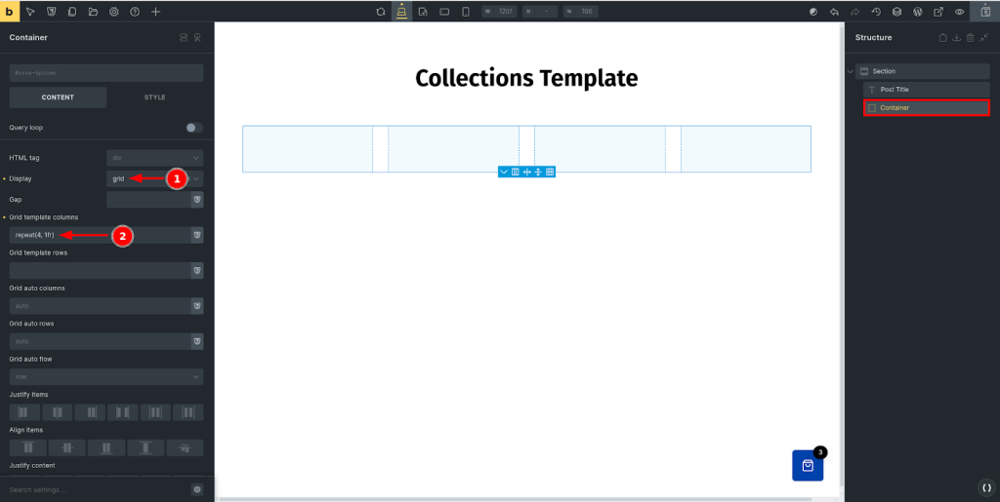1000x502 pixels.
Task: Open the Settings gear in top toolbar
Action: [114, 12]
